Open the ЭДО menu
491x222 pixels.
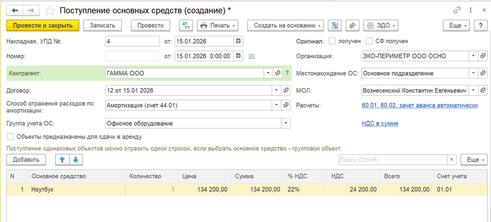coord(381,26)
